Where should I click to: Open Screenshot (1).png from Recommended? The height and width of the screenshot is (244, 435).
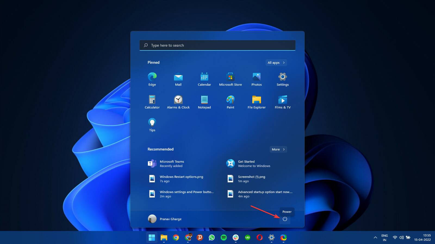(x=252, y=179)
